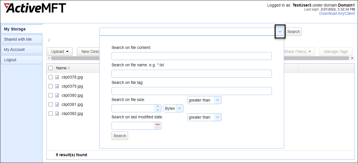Expand the Upload dropdown button
The height and width of the screenshot is (163, 358).
click(60, 51)
